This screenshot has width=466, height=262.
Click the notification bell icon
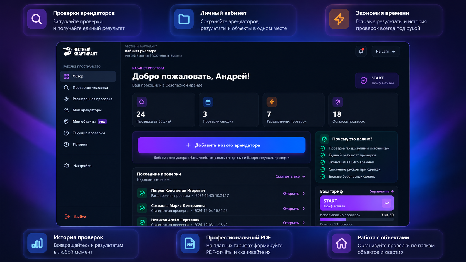click(361, 51)
